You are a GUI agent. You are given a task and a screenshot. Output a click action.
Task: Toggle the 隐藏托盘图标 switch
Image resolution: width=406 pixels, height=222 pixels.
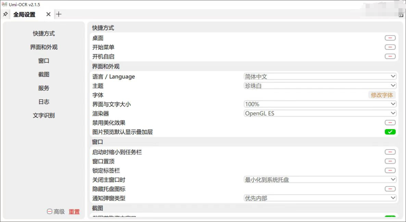click(390, 189)
